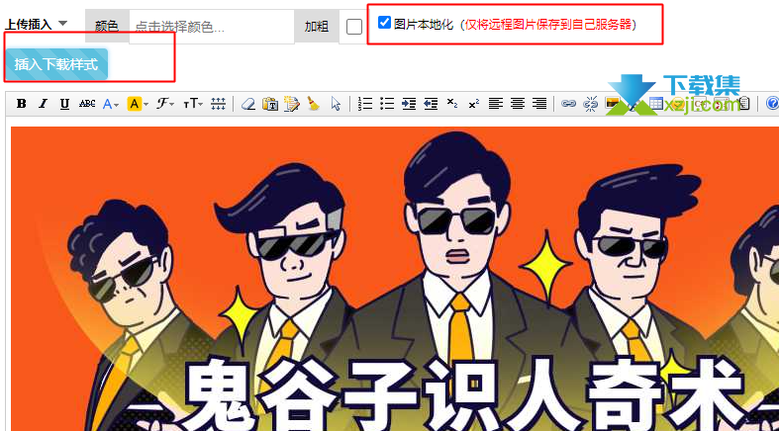
Task: Open the 上传插入 dropdown
Action: (36, 24)
